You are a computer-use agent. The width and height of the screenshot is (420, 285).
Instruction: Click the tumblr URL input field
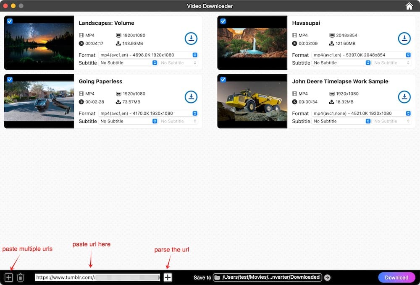coord(97,277)
